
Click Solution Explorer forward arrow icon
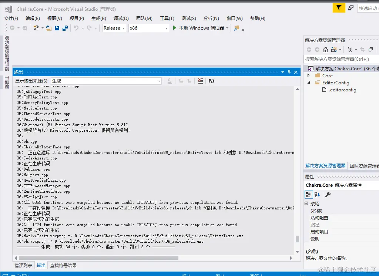(317, 50)
